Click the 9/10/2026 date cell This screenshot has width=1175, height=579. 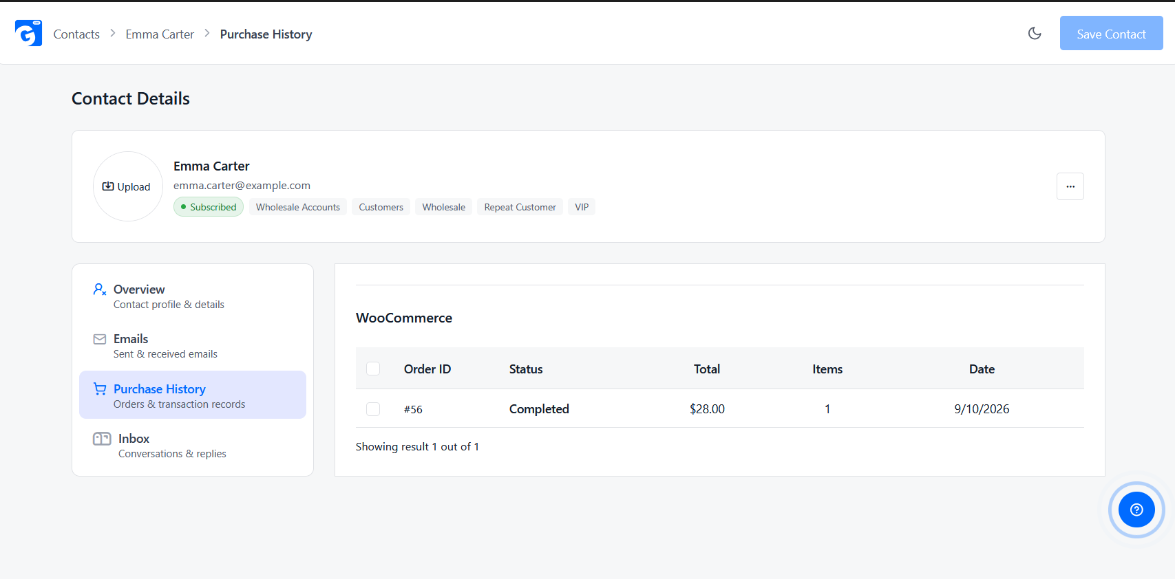(982, 409)
